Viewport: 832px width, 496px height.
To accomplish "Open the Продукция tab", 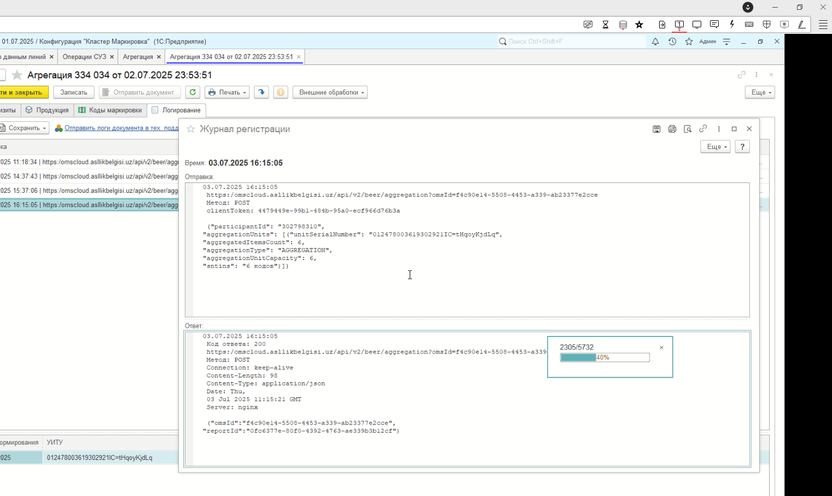I will pos(48,110).
